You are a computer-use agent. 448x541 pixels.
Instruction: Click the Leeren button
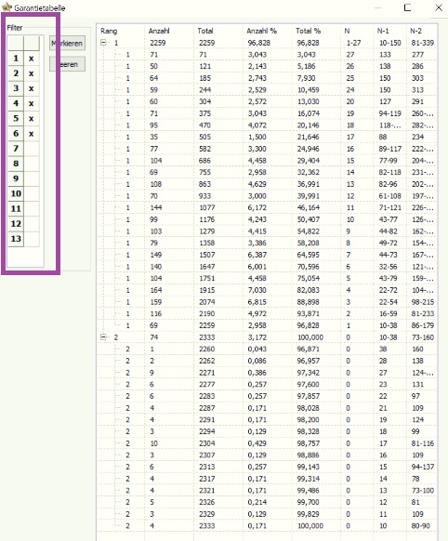pyautogui.click(x=67, y=64)
